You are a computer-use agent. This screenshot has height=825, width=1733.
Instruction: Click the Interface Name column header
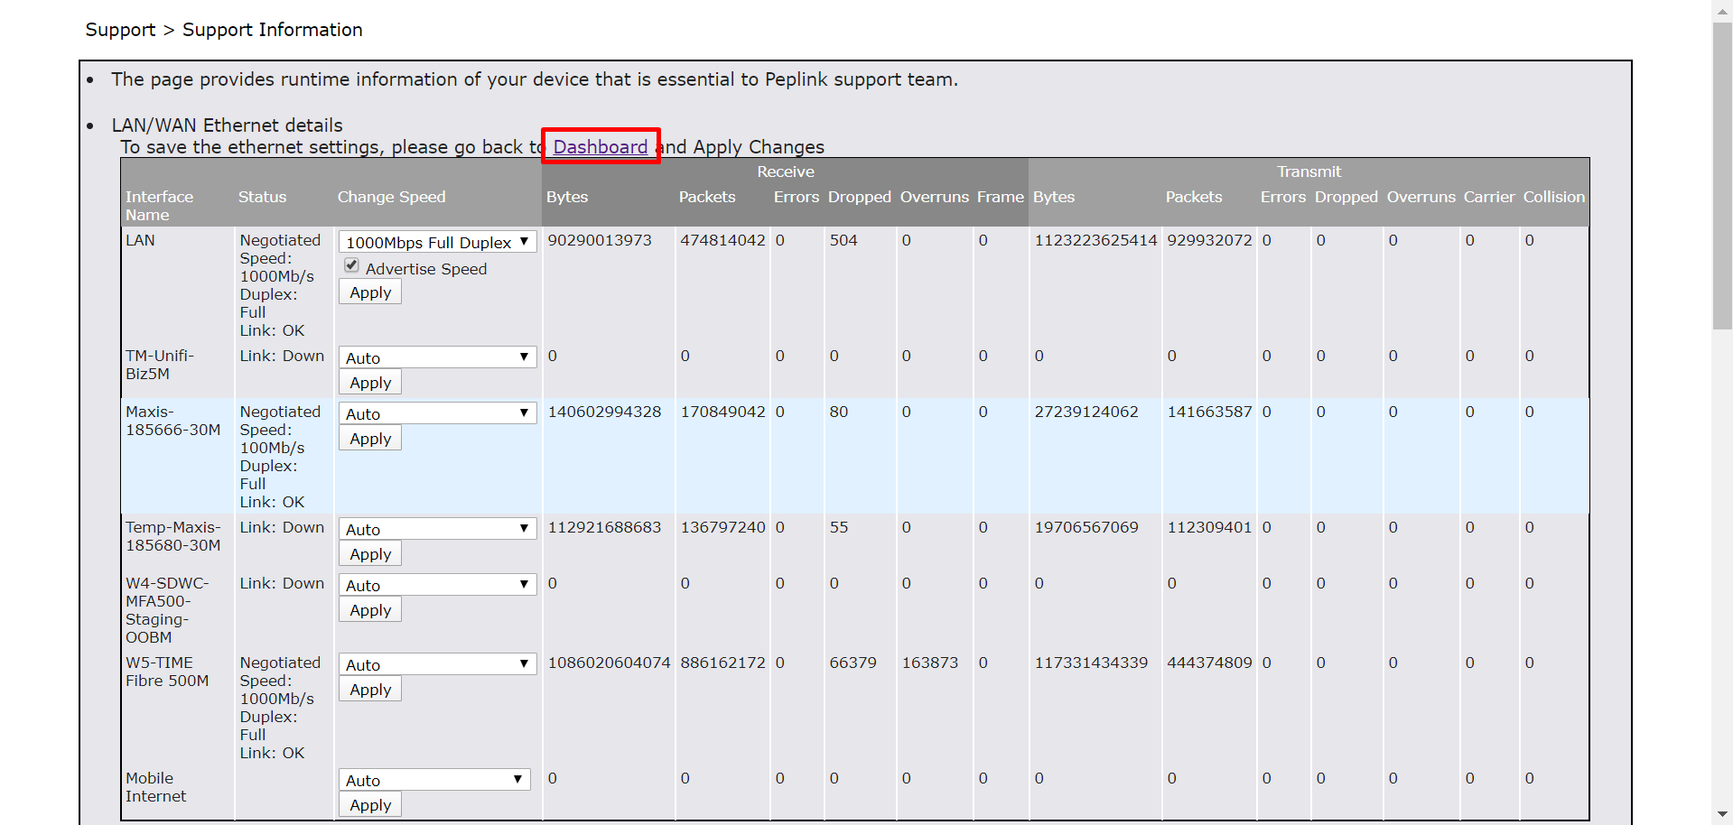[159, 206]
